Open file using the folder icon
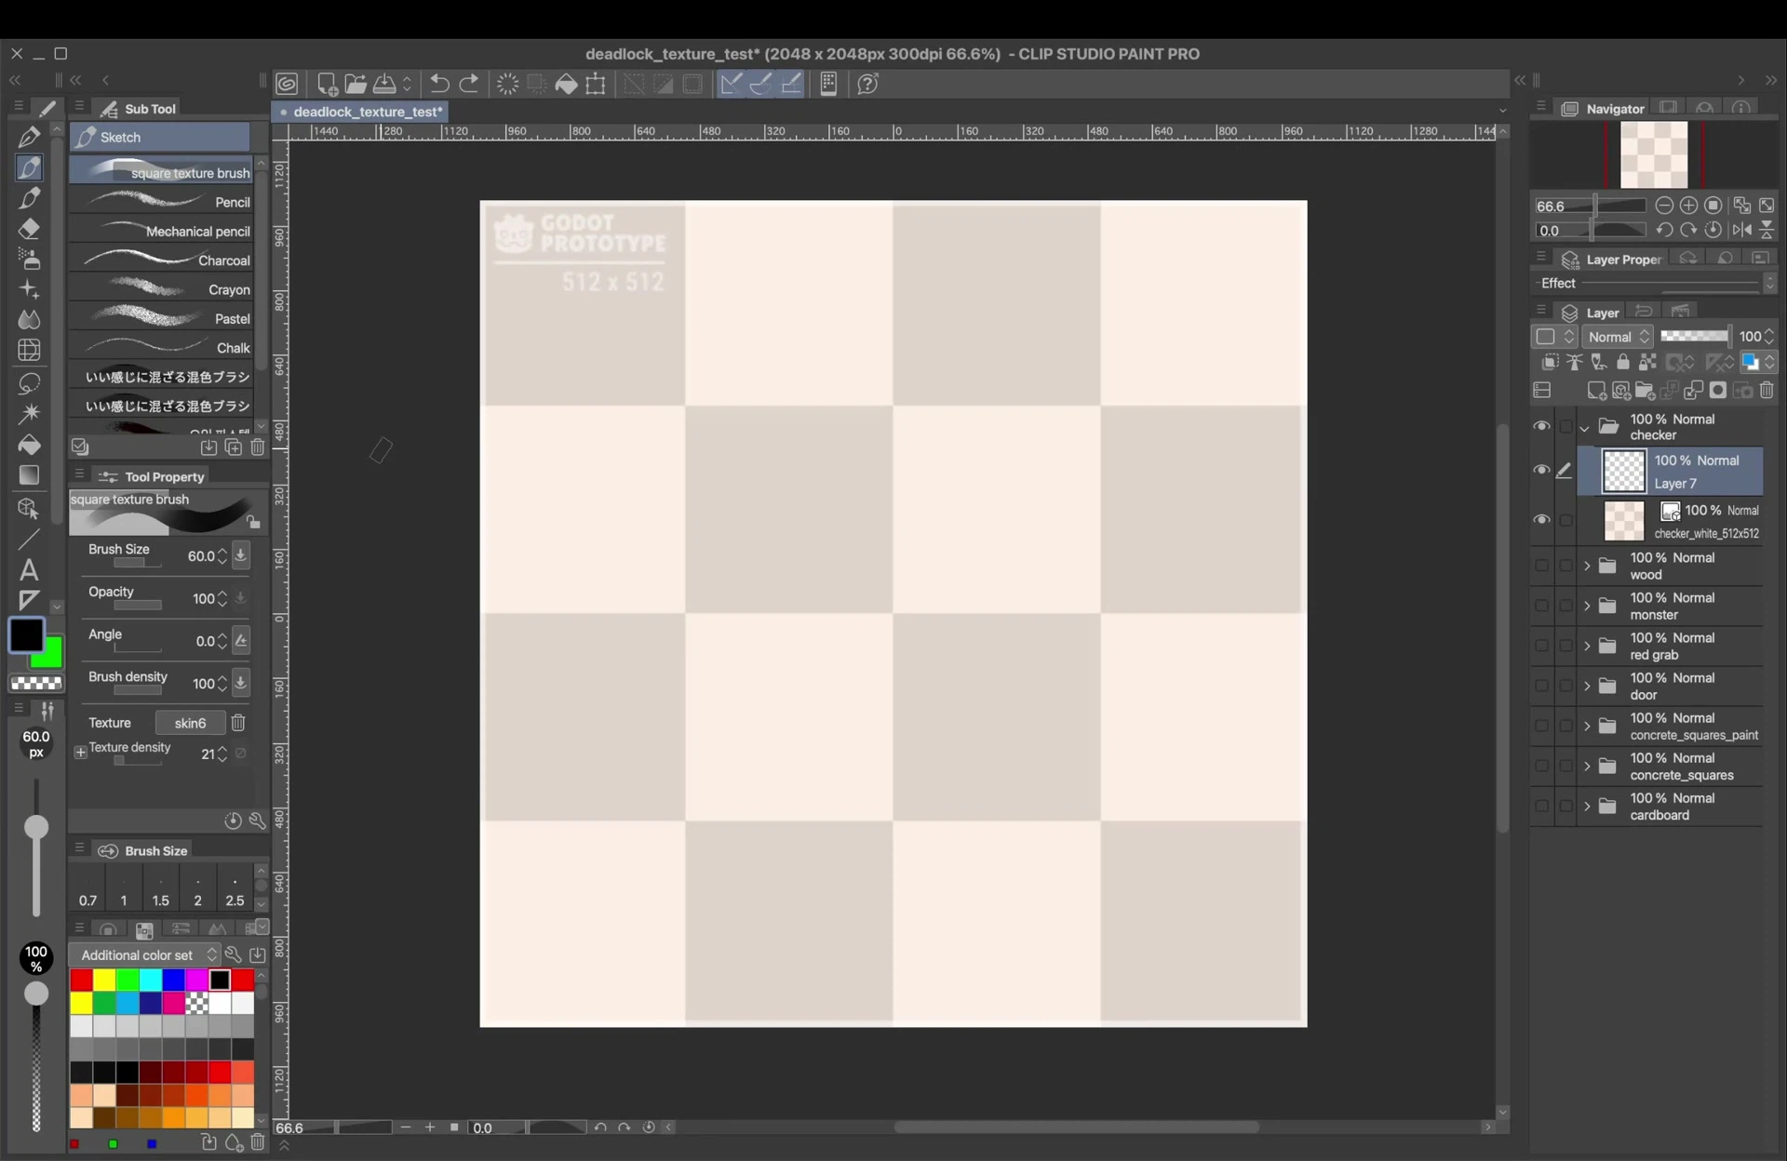1787x1161 pixels. 355,84
